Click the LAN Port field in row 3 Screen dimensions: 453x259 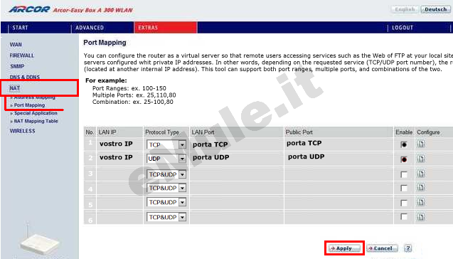237,174
